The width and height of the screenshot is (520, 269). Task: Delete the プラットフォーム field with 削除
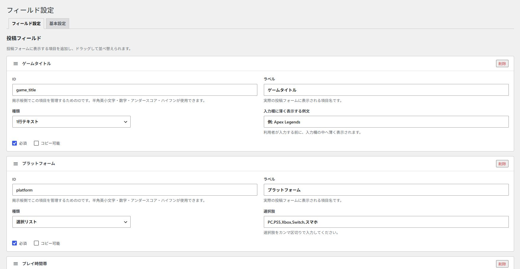[x=502, y=164]
